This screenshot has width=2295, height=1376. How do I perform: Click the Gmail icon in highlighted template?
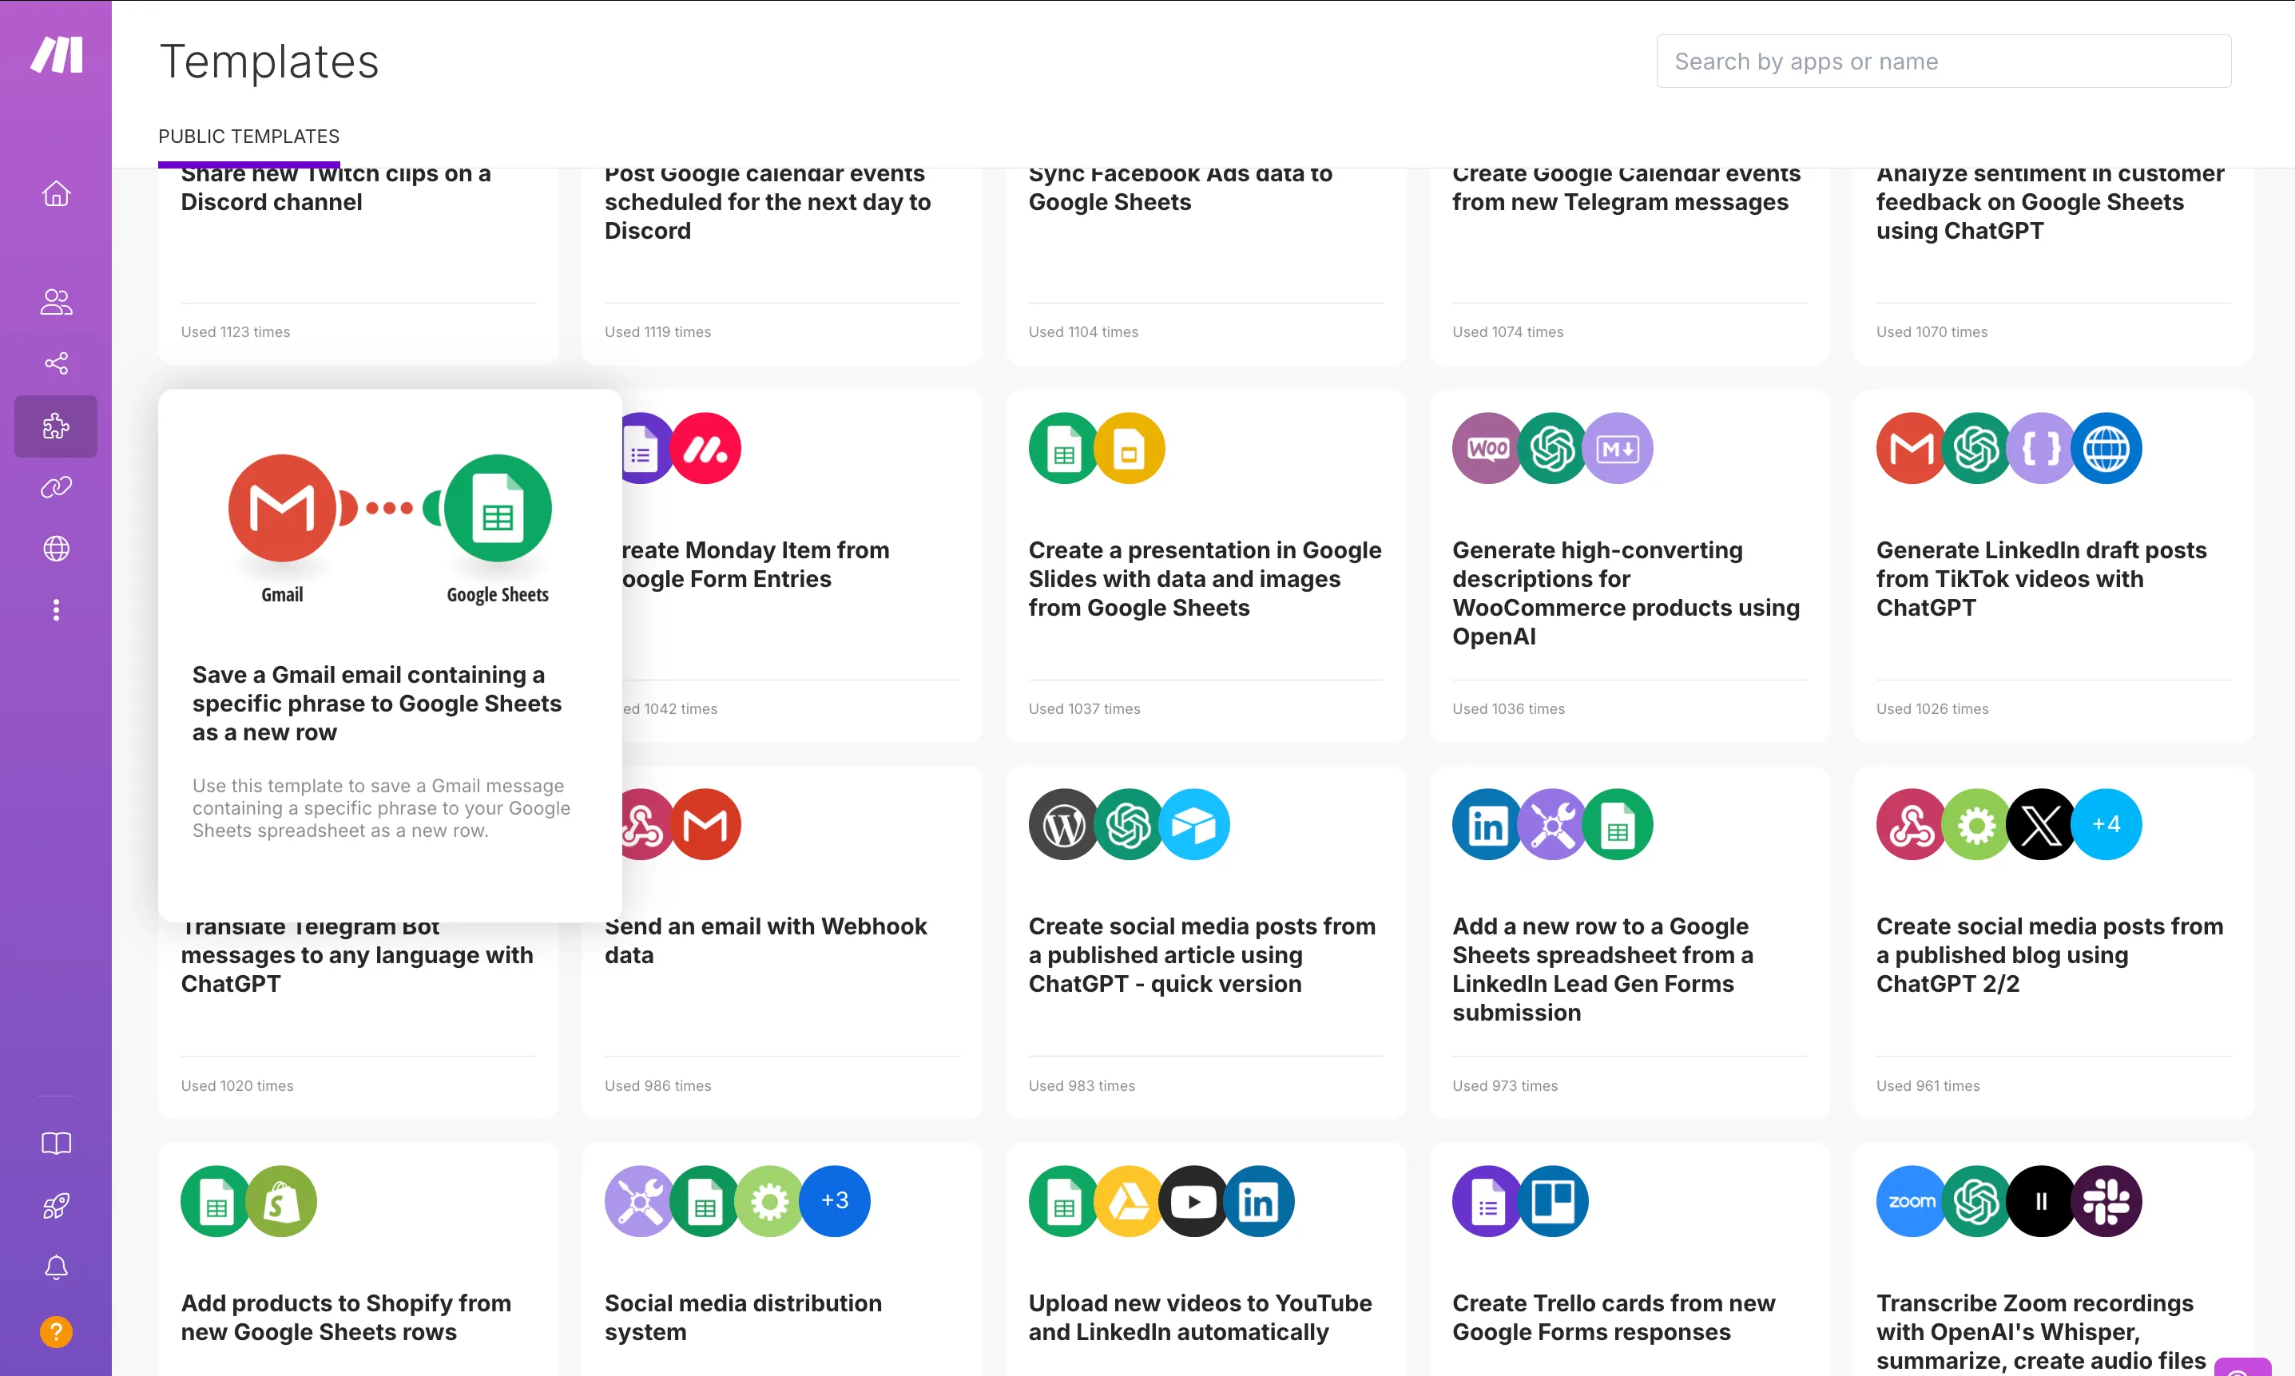click(x=282, y=508)
